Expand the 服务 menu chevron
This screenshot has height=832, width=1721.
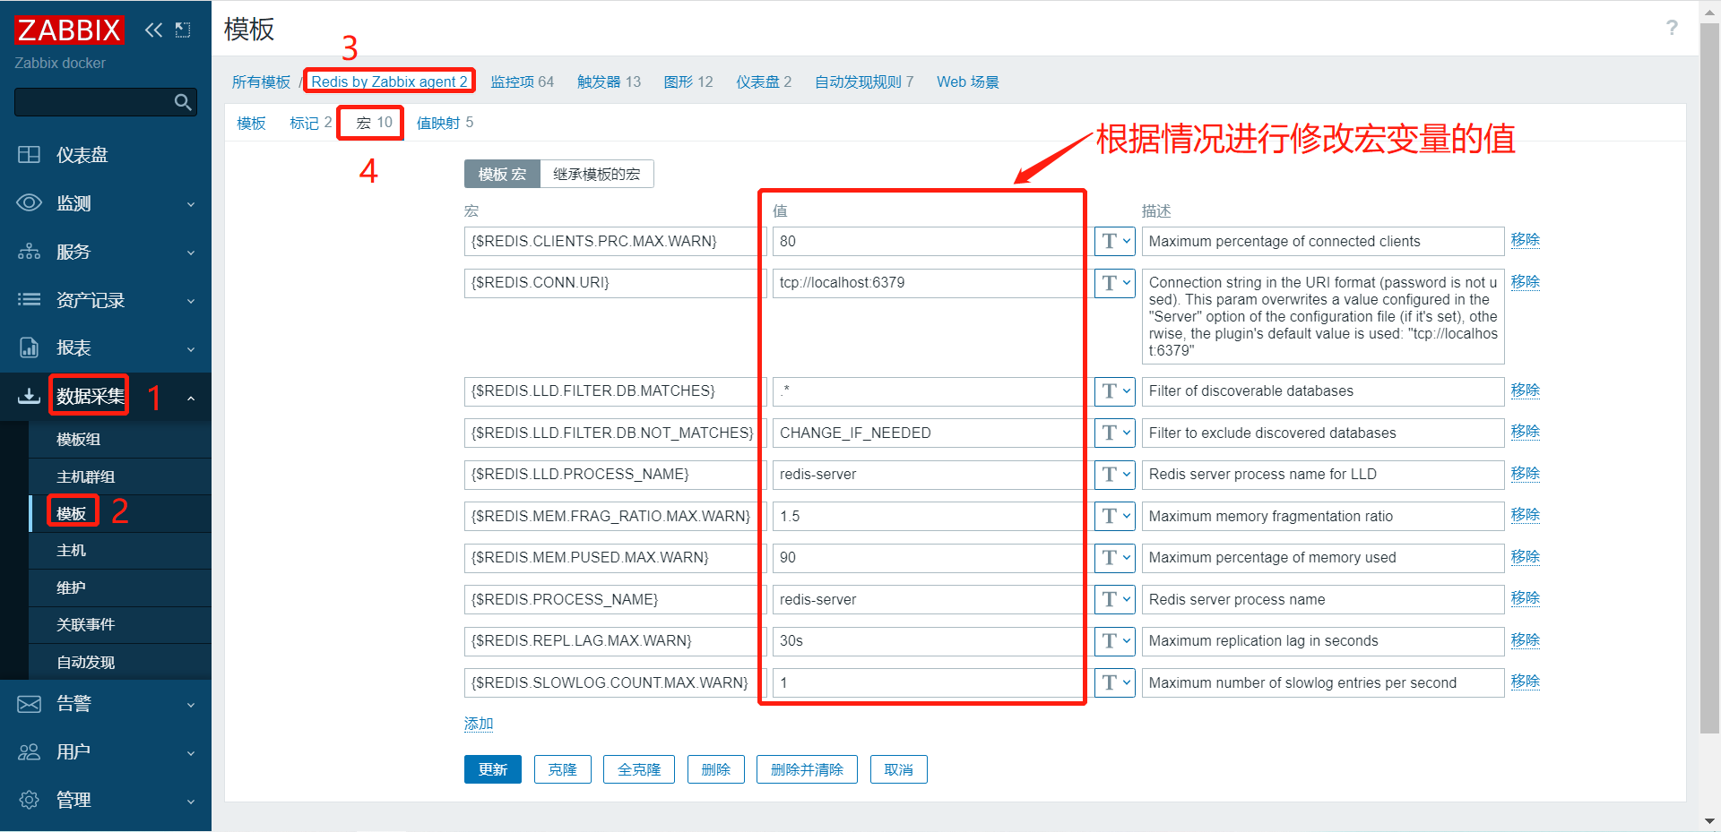pos(191,253)
